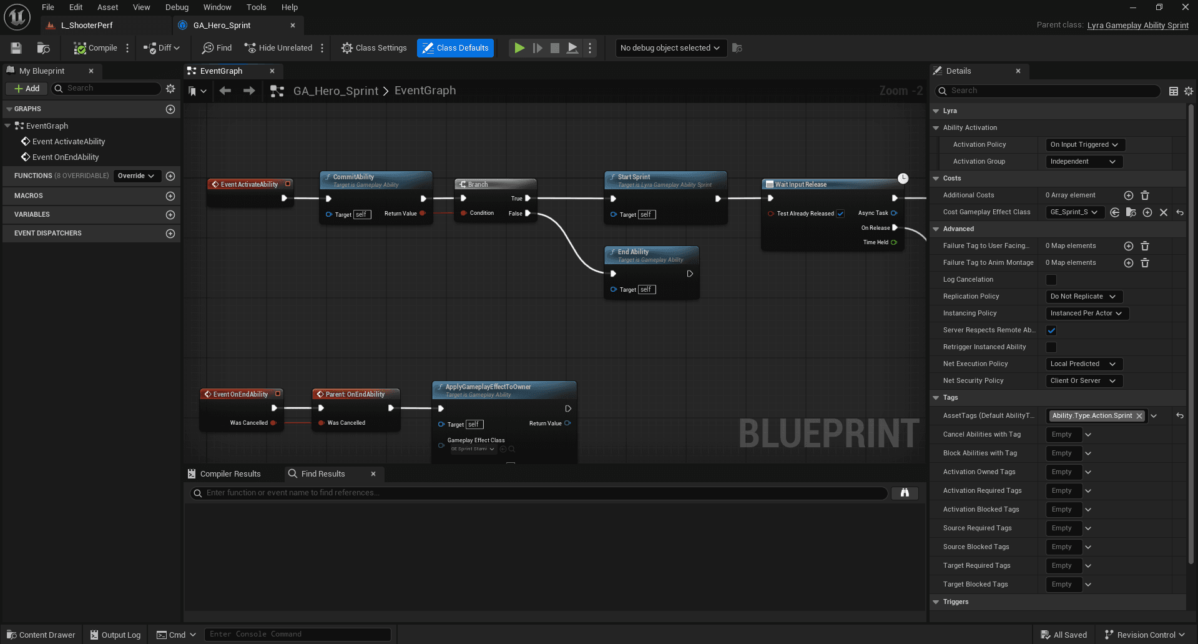Viewport: 1198px width, 644px height.
Task: Add a new variable with plus icon
Action: coord(170,215)
